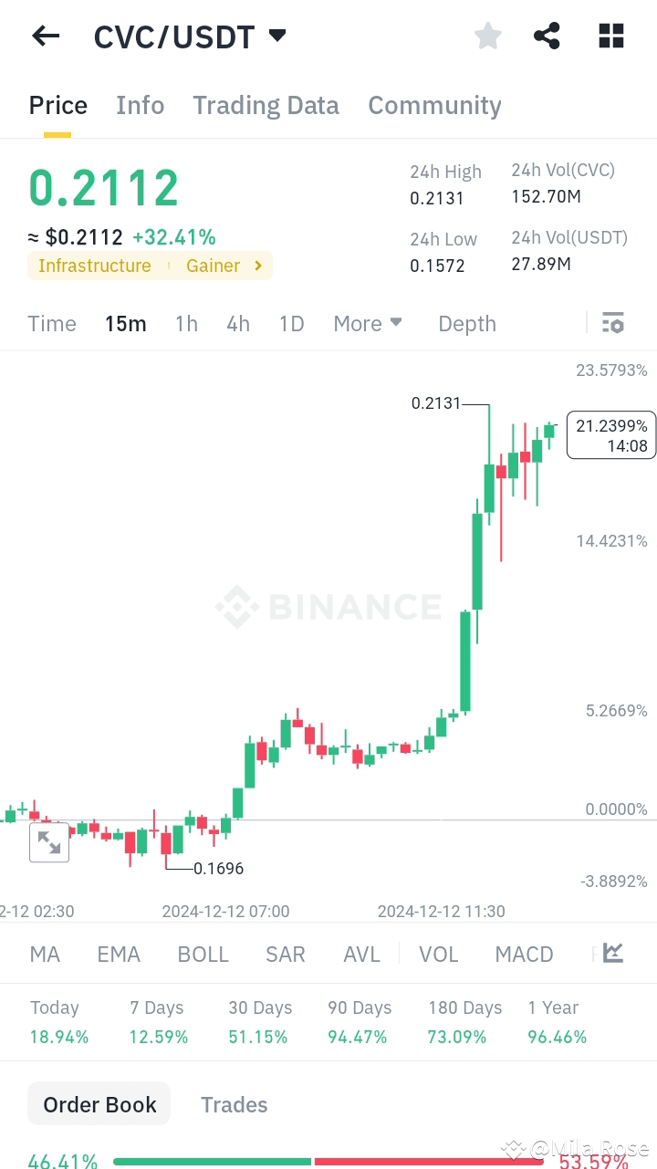Viewport: 657px width, 1169px height.
Task: Tap the star to favorite CVC/USDT
Action: point(487,36)
